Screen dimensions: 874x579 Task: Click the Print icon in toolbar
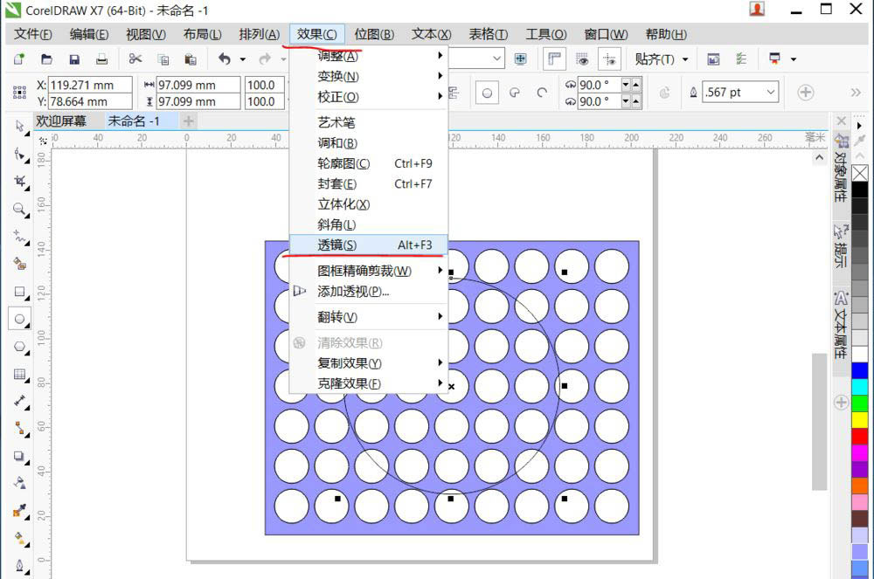point(101,59)
